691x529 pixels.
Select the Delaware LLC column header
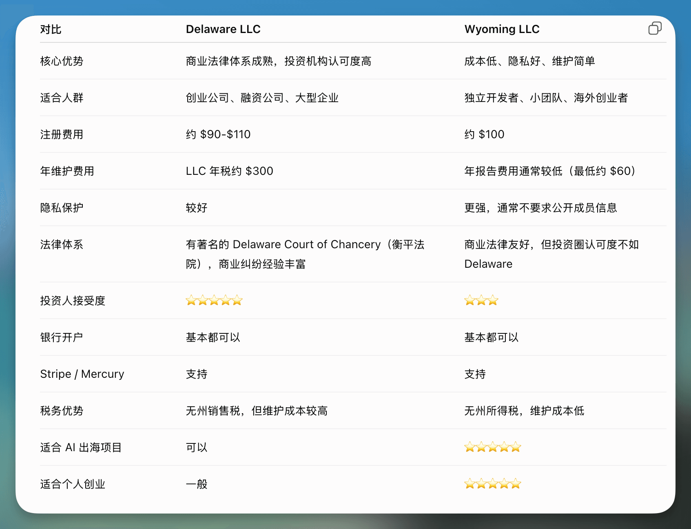pyautogui.click(x=223, y=29)
